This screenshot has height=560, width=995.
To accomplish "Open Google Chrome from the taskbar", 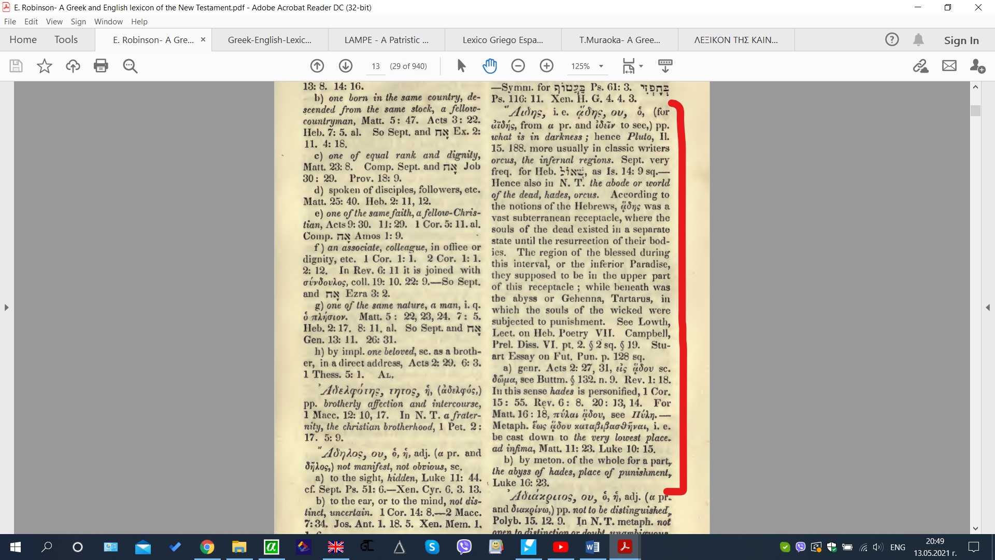I will pos(207,547).
